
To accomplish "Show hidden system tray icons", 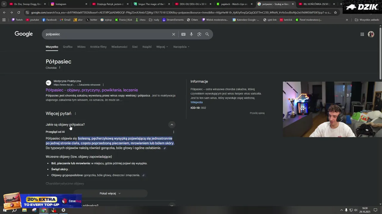I will (x=342, y=210).
